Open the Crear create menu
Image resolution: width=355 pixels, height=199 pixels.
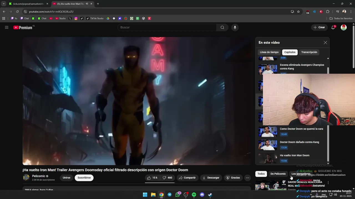tap(319, 27)
